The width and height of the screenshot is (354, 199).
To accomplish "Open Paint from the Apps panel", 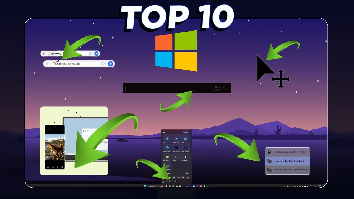I will coord(167,139).
